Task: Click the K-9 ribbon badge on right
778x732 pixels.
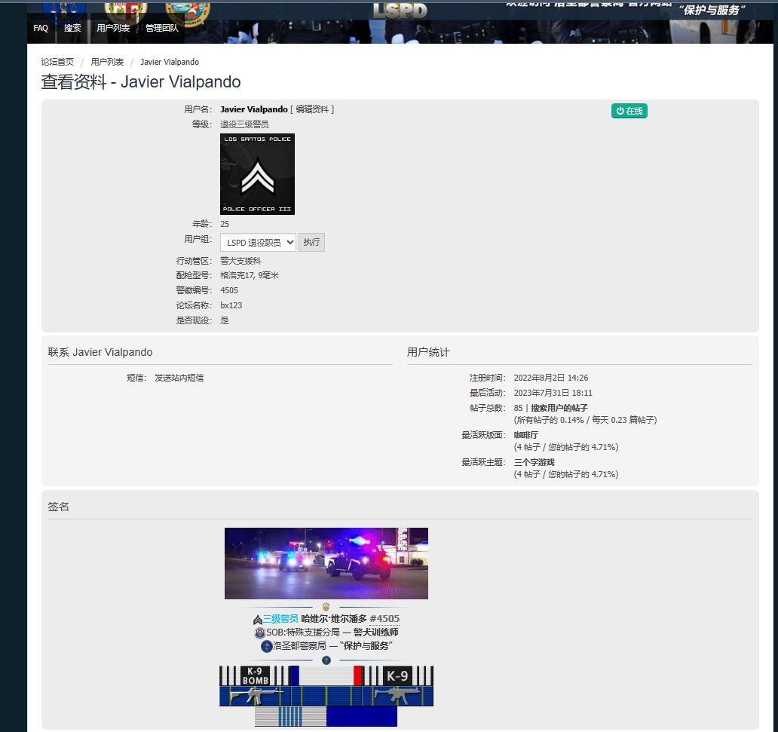Action: [x=397, y=675]
